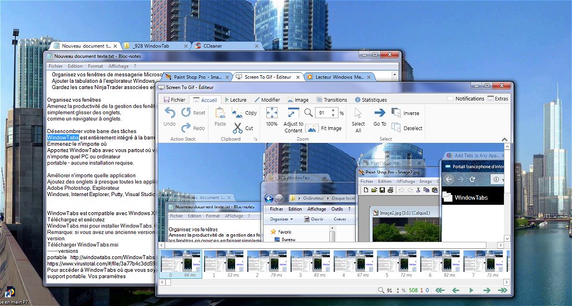Cut frames with the scissors icon

(237, 128)
